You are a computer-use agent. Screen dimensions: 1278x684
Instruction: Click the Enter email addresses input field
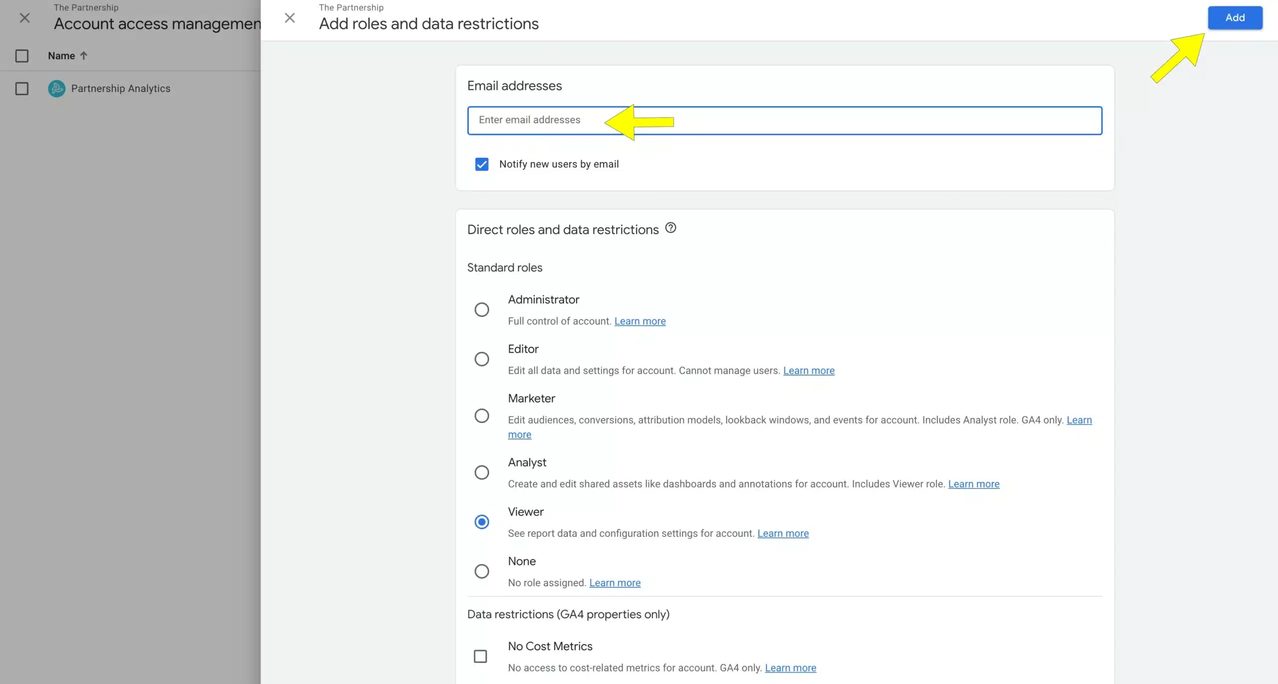coord(785,120)
